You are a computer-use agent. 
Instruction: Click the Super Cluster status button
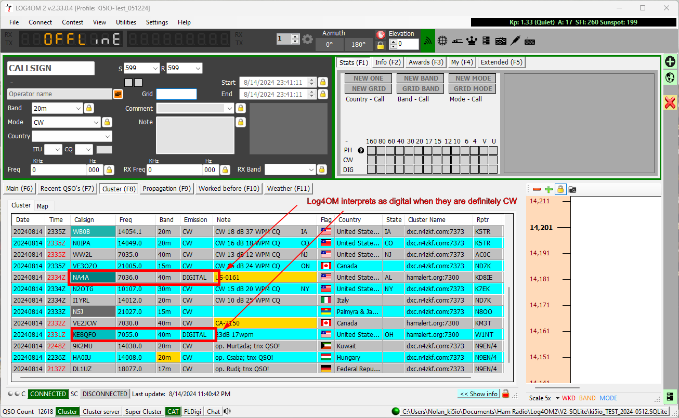point(144,411)
